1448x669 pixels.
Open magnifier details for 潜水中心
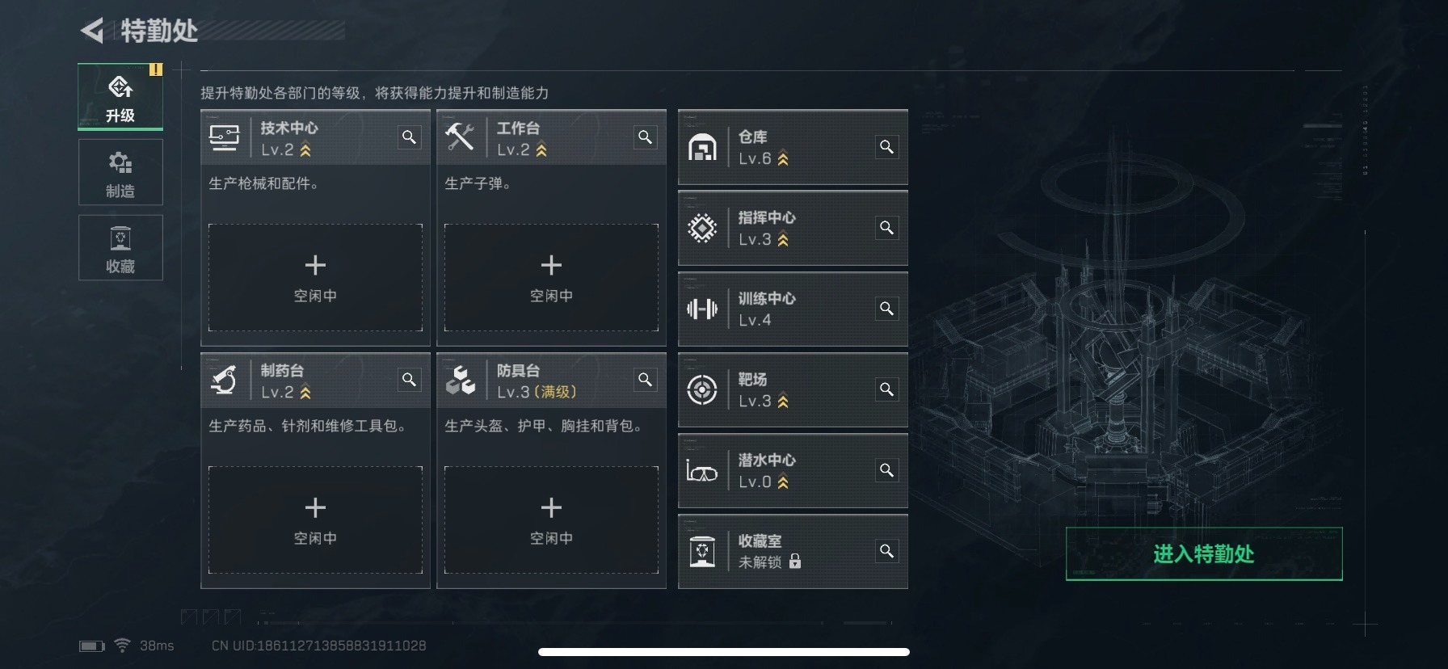[886, 470]
